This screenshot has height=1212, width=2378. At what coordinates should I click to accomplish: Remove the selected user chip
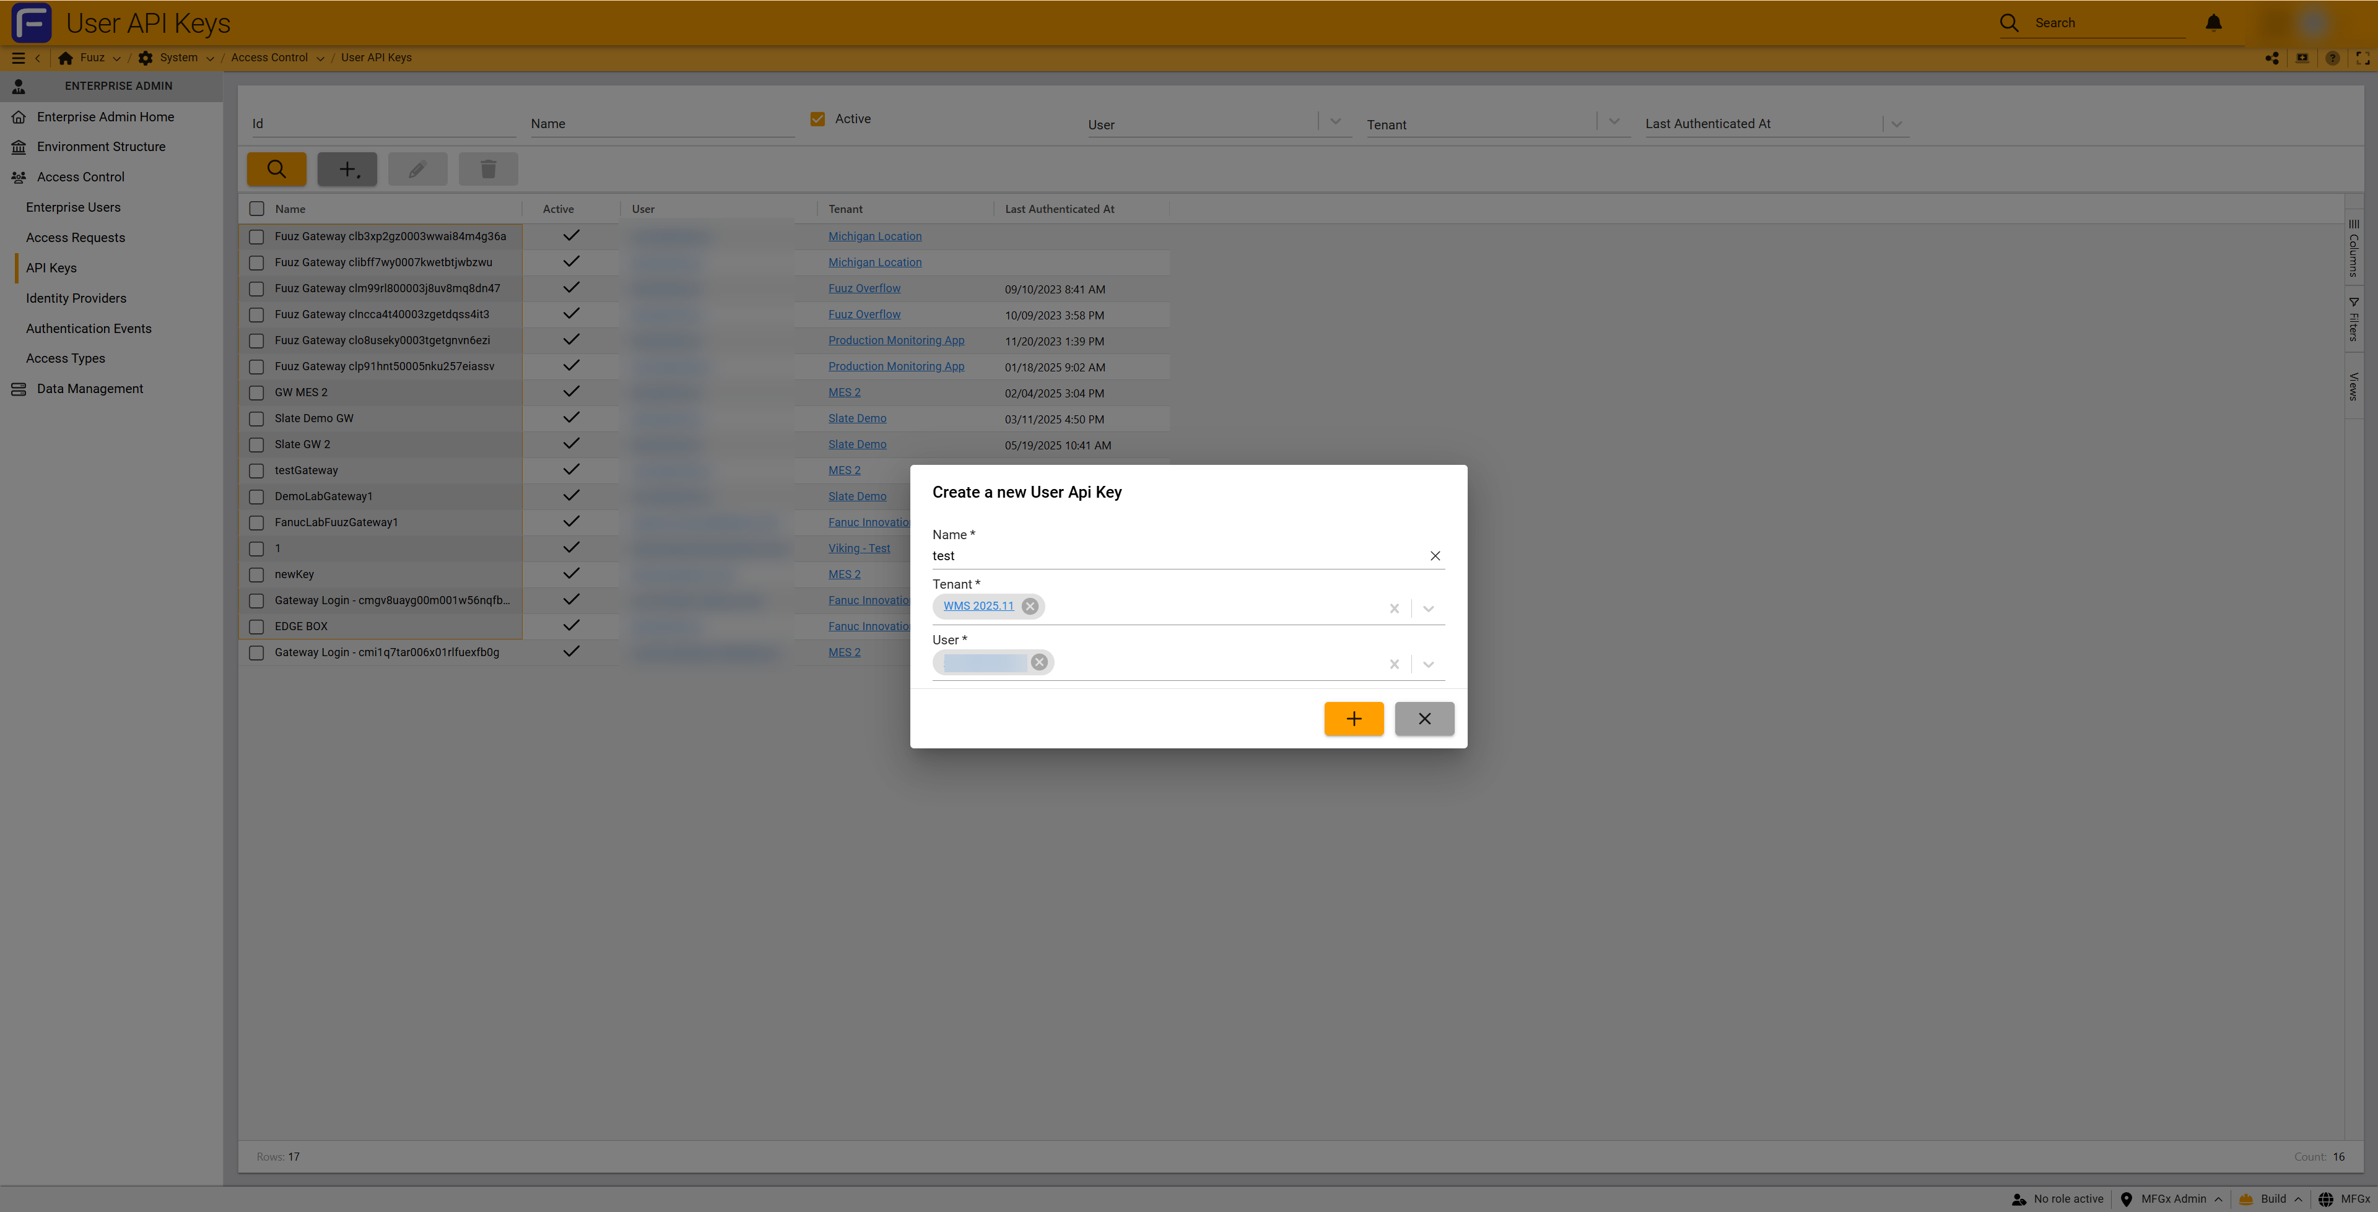[1040, 662]
